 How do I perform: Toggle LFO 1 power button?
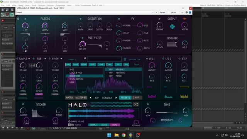pyautogui.click(x=147, y=59)
